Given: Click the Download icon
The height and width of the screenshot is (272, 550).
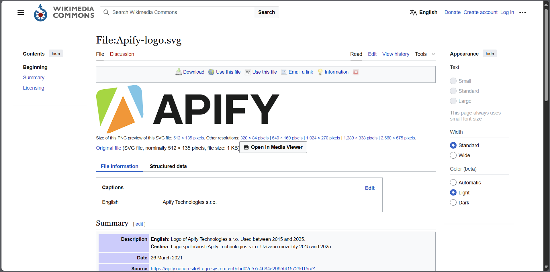Looking at the screenshot, I should tap(179, 72).
